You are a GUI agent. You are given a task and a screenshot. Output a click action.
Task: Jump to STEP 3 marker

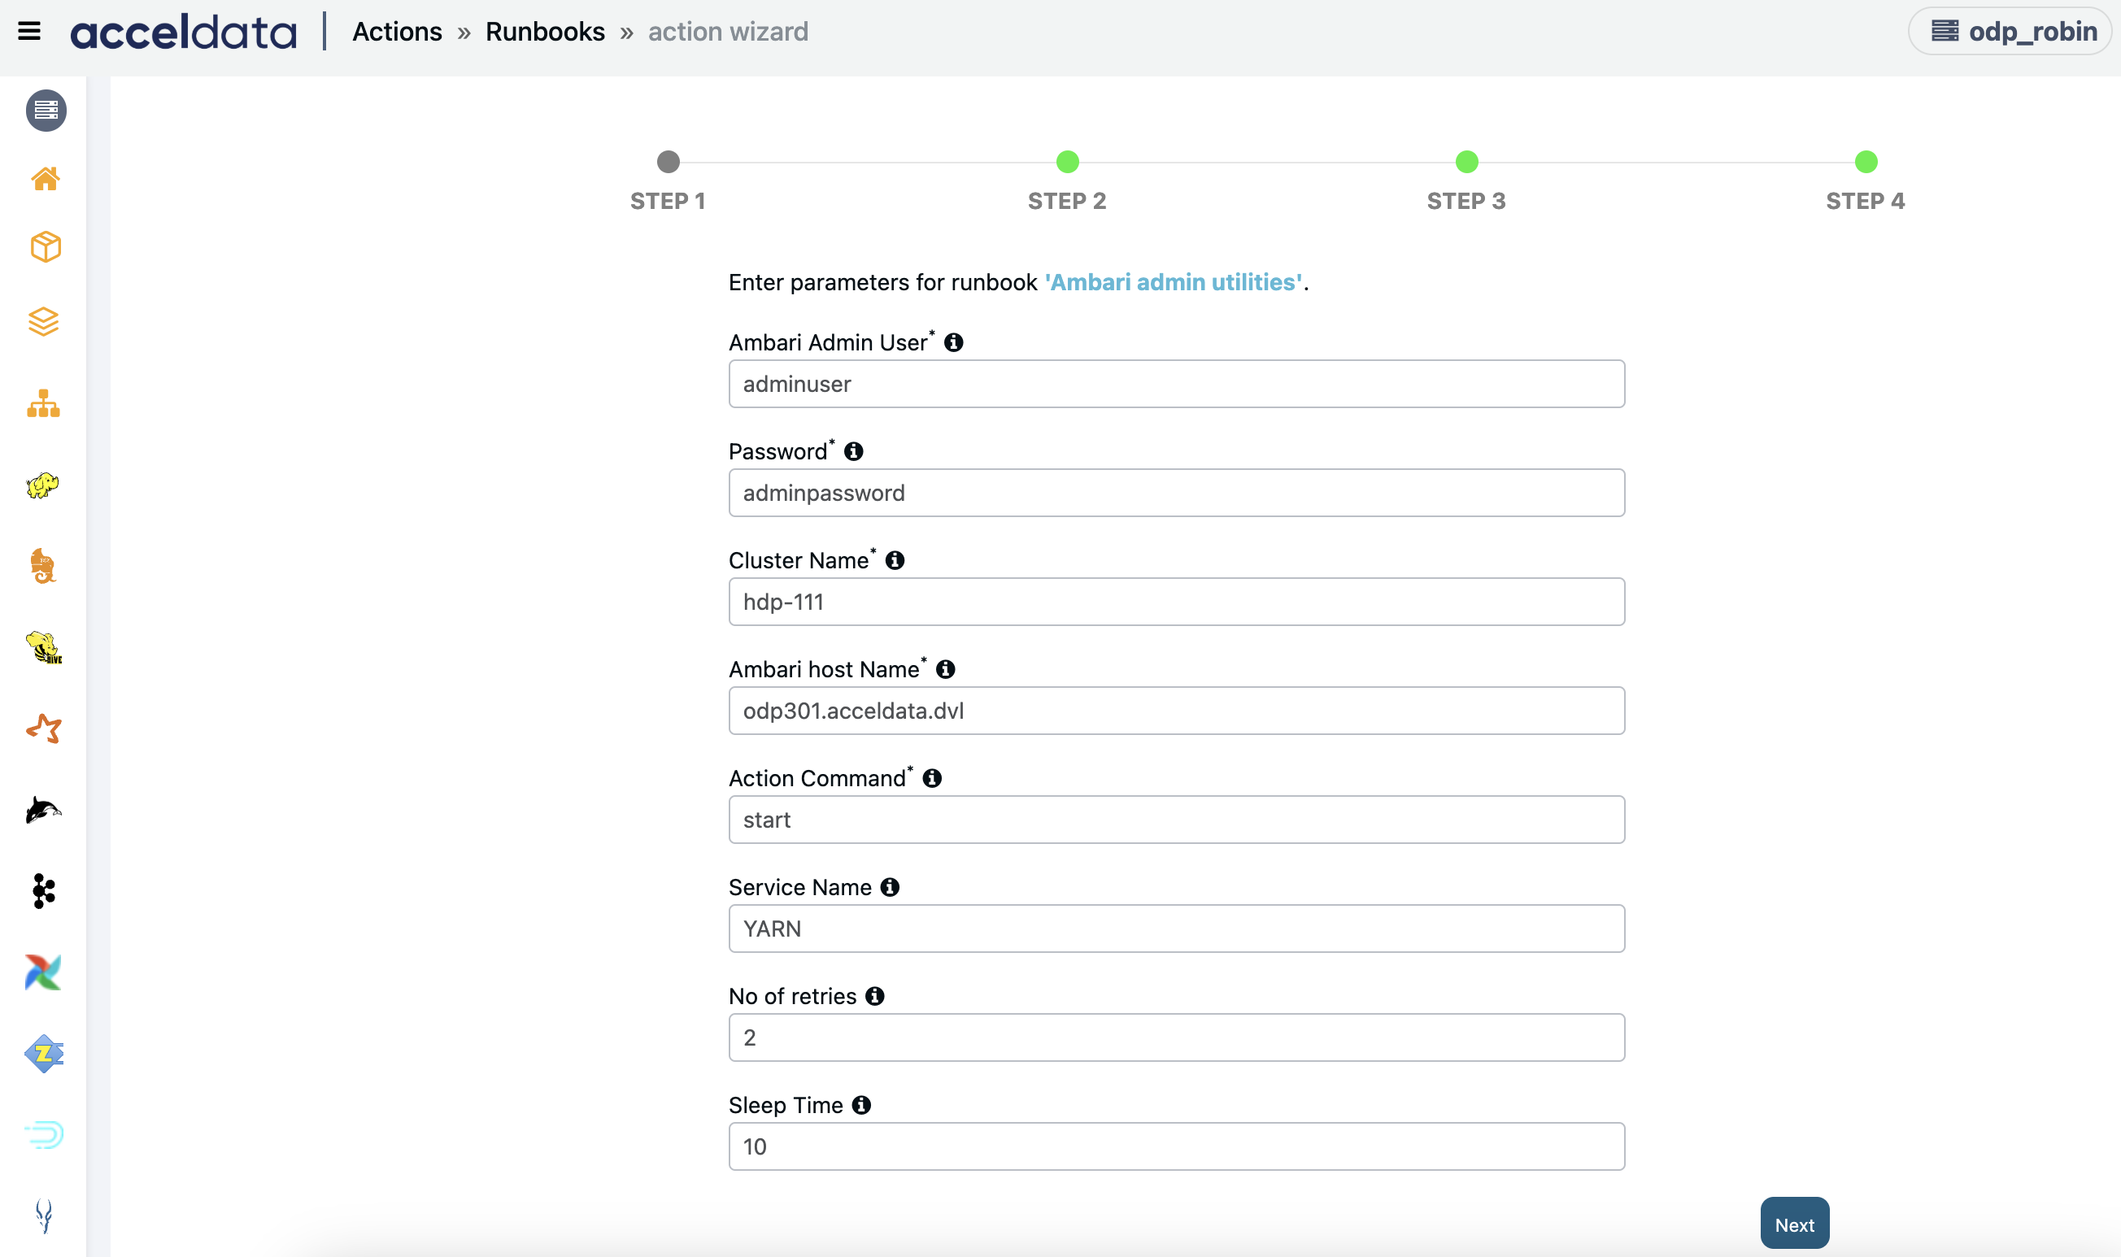(x=1467, y=162)
